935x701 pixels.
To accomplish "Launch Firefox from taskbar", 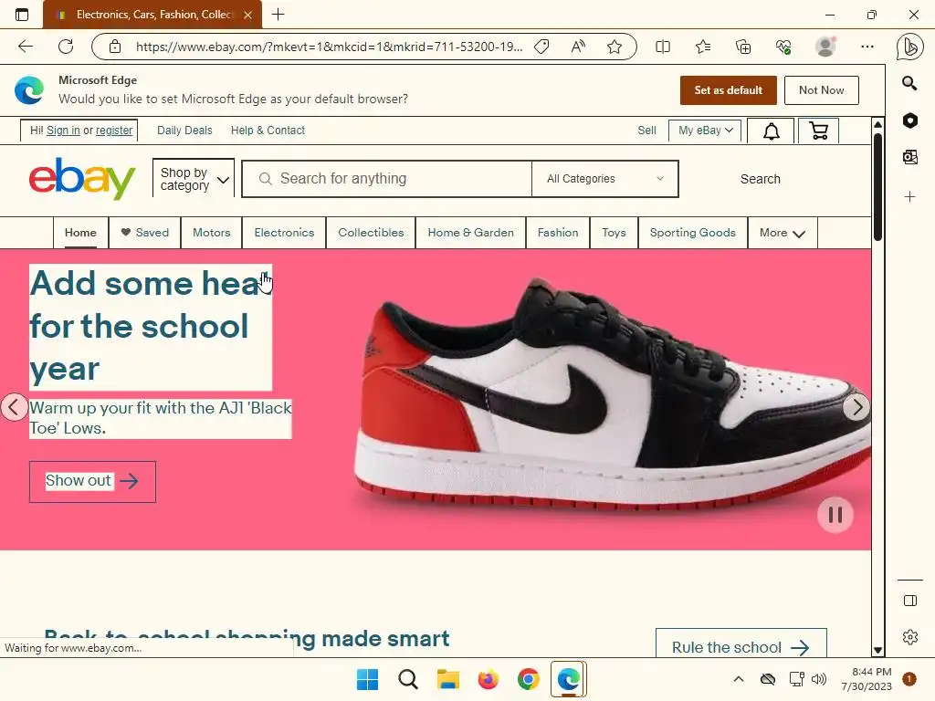I will (x=489, y=679).
